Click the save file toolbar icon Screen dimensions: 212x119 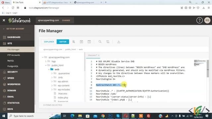[81, 42]
